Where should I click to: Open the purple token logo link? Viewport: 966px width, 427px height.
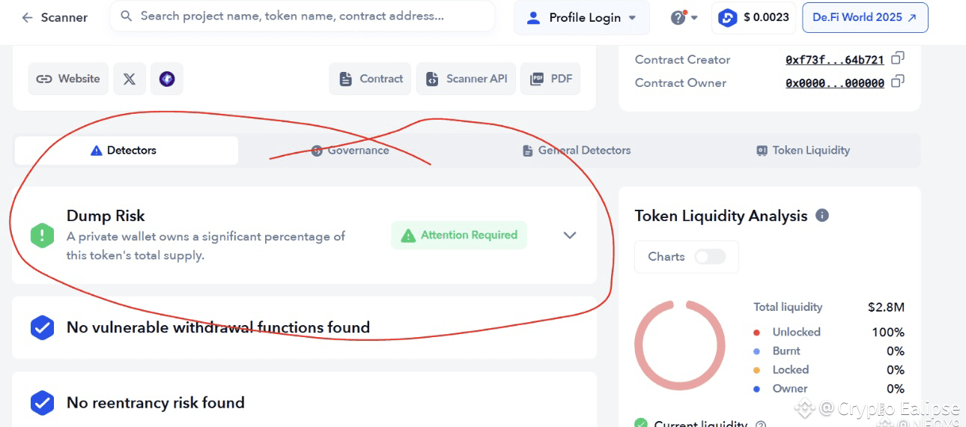click(167, 79)
